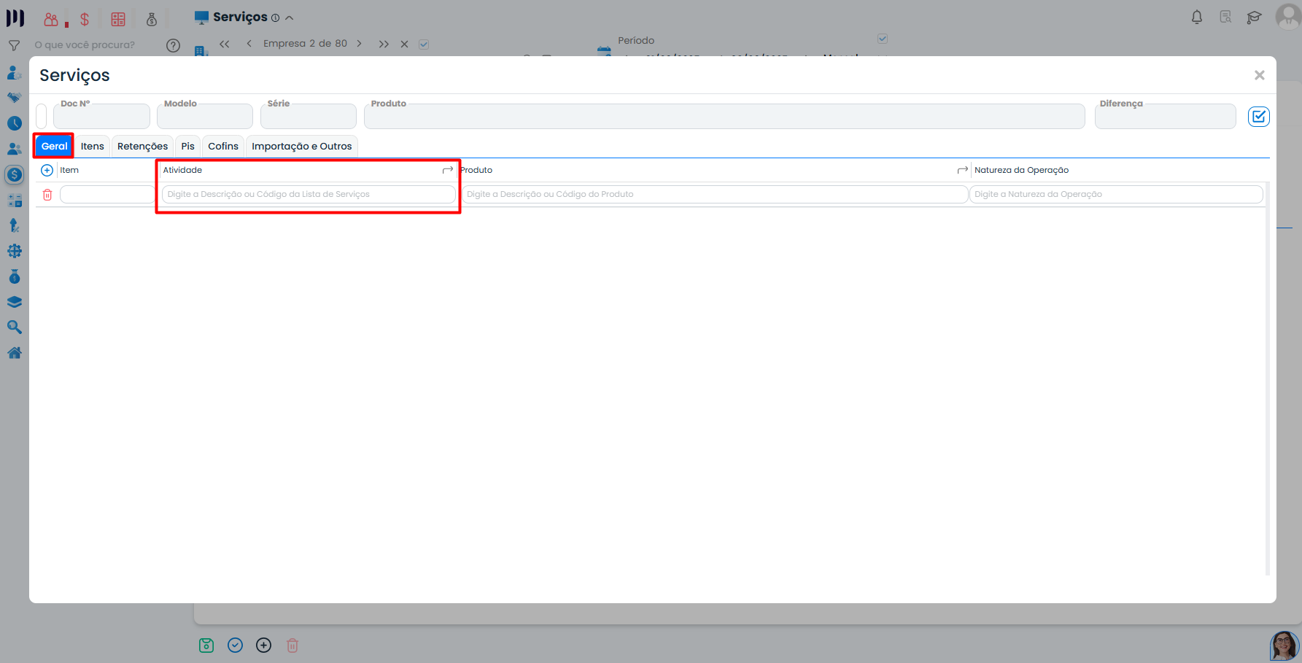Open the Importação e Outros tab
The width and height of the screenshot is (1302, 663).
(301, 146)
